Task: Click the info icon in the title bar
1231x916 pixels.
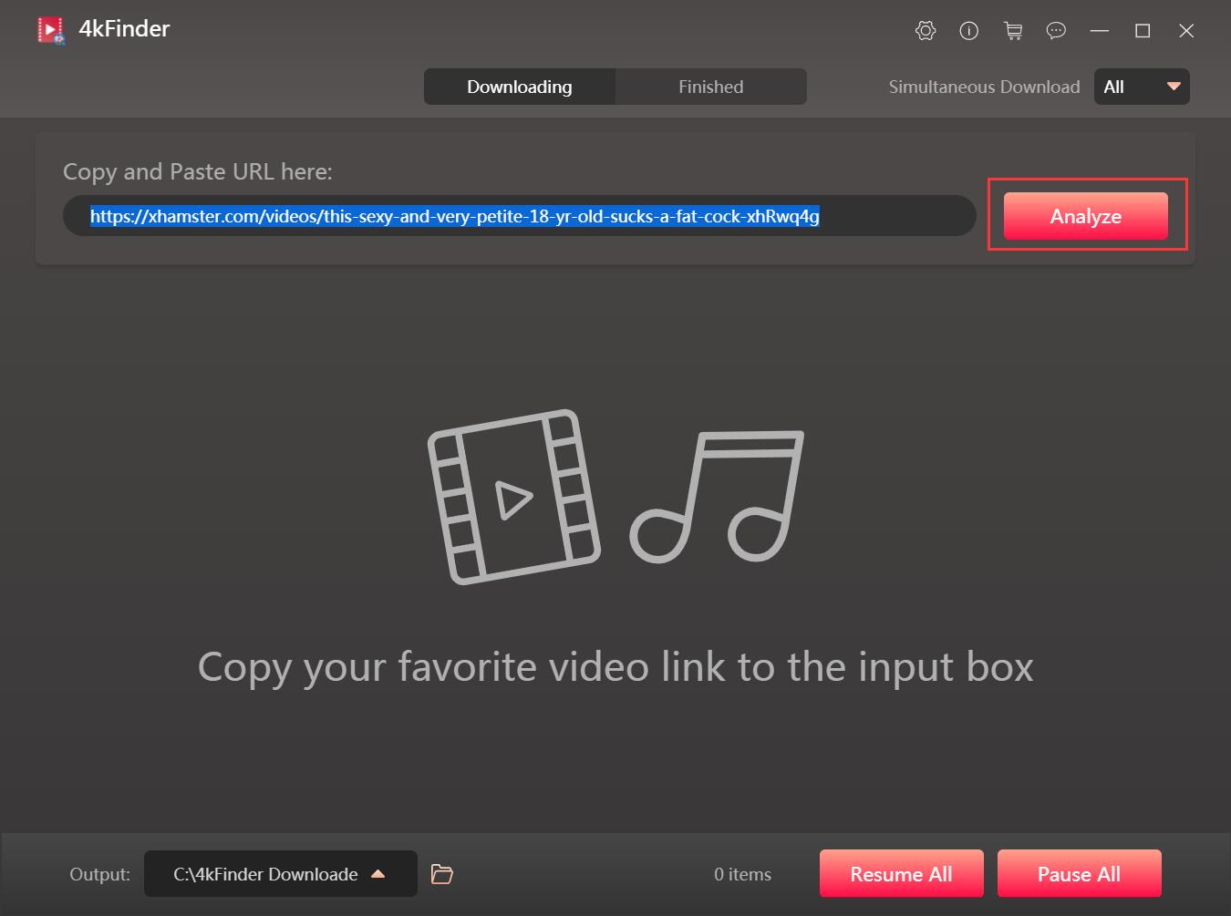Action: [968, 30]
